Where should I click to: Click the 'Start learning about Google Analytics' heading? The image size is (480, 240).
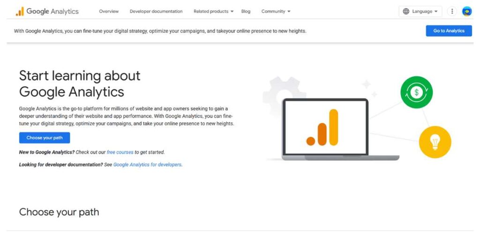coord(80,83)
